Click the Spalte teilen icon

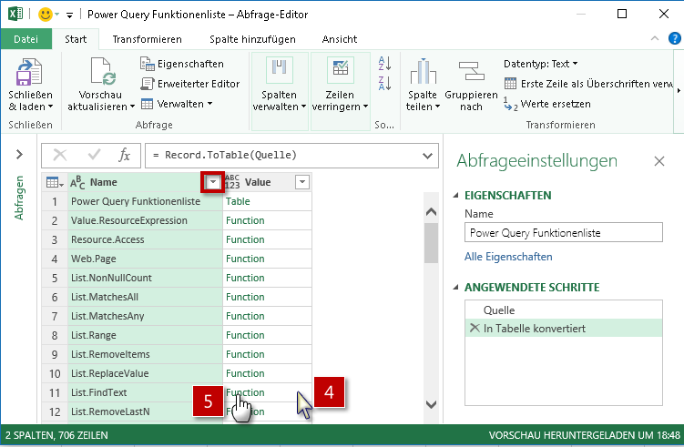click(x=423, y=71)
